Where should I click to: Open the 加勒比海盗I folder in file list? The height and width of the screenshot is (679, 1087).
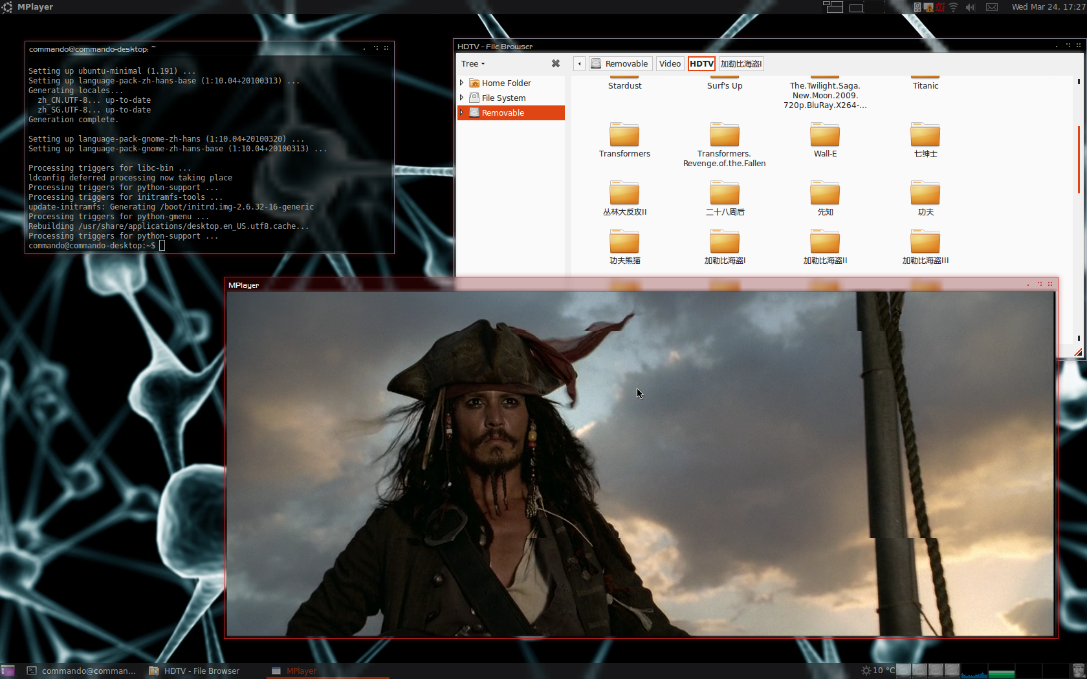(x=725, y=247)
